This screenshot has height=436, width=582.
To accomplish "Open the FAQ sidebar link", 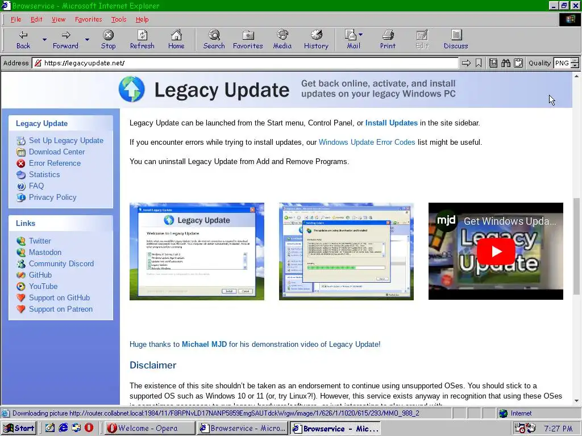I will [x=36, y=186].
